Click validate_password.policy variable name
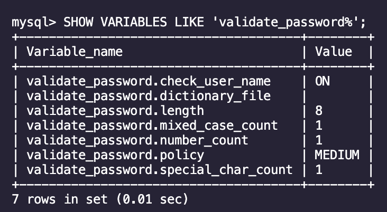Image resolution: width=387 pixels, height=212 pixels. point(115,155)
